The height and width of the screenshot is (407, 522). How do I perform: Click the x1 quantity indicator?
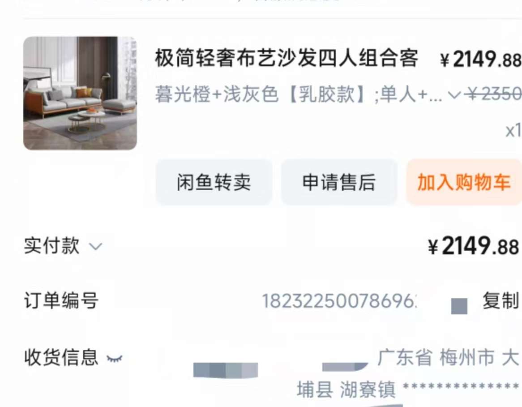(513, 131)
